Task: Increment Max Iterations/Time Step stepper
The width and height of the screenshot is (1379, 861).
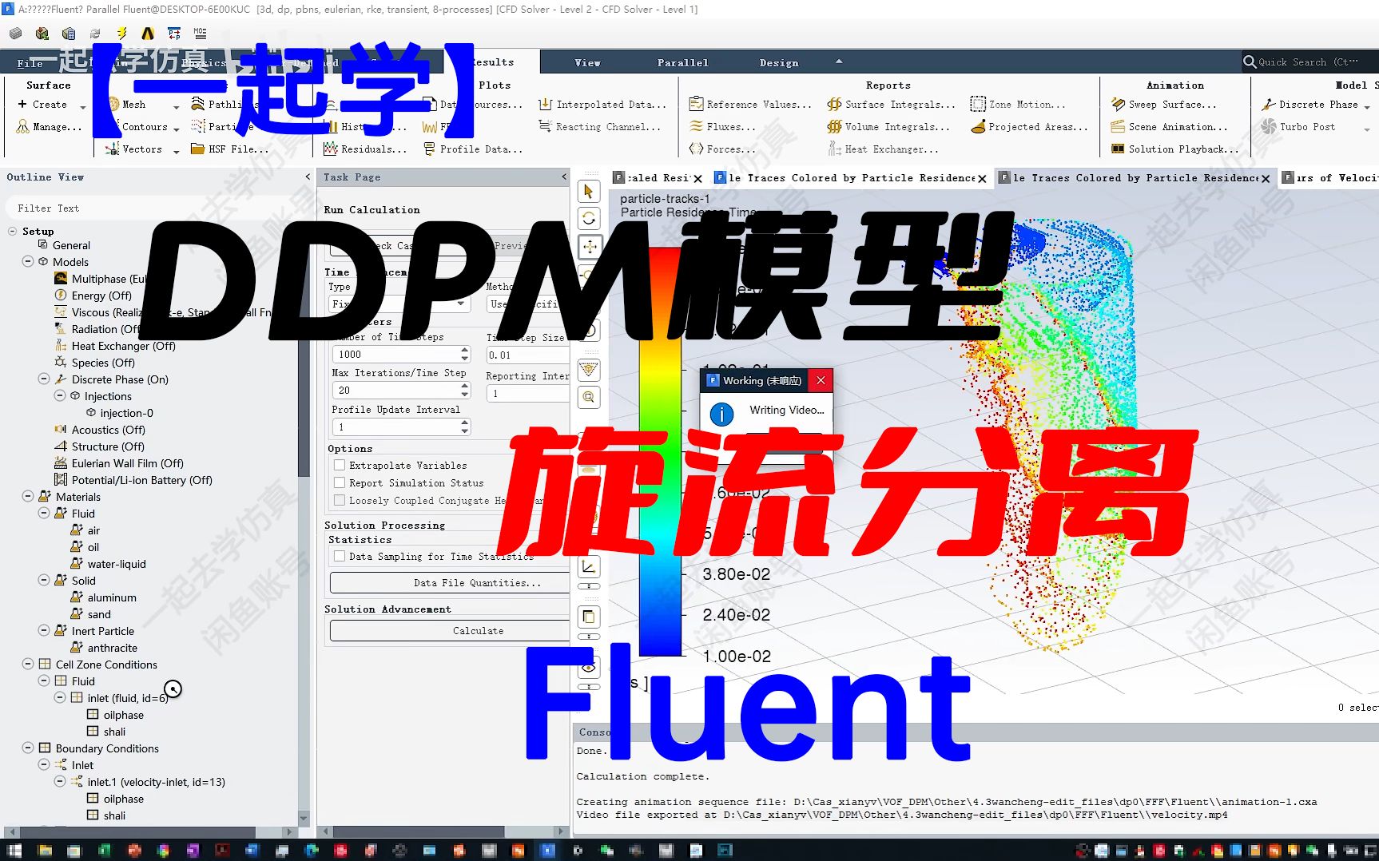Action: 465,386
